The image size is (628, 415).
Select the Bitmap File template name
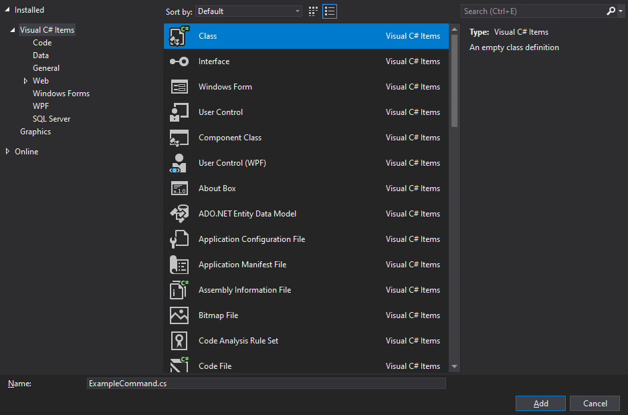point(218,315)
